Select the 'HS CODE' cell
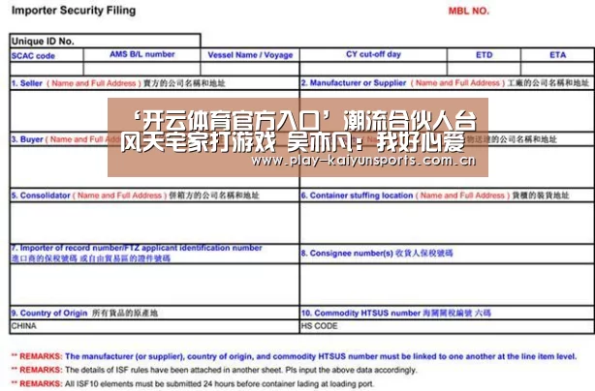 click(x=448, y=326)
